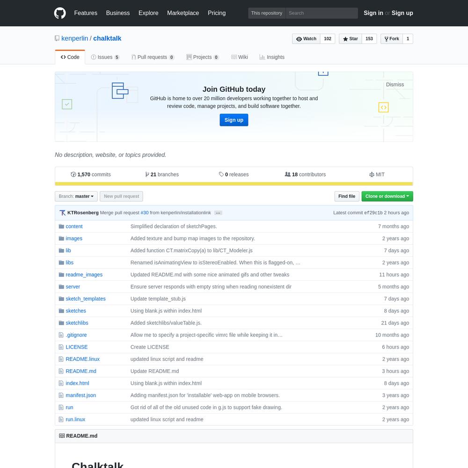Click the file icon for README.linux
468x468 pixels.
coord(61,359)
